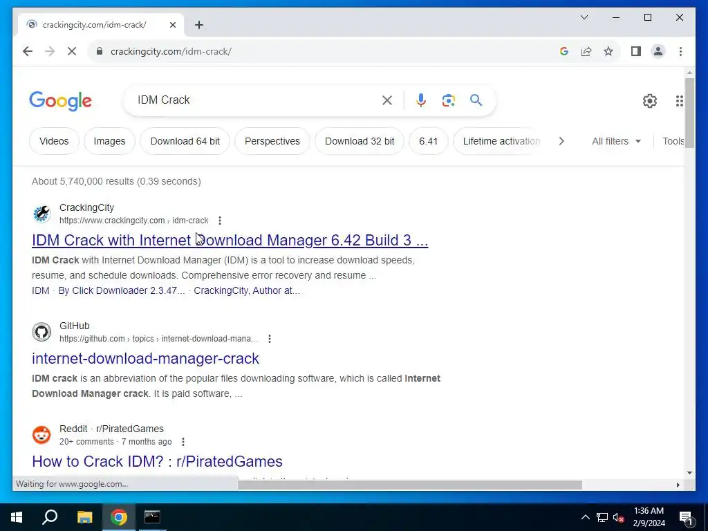Select Download 32 bit filter chip
Viewport: 708px width, 531px height.
click(x=360, y=141)
